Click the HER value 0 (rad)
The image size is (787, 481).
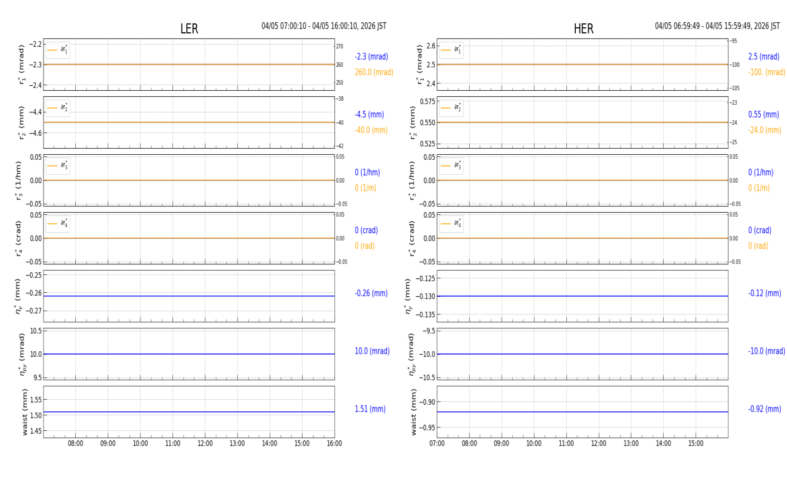pyautogui.click(x=758, y=246)
